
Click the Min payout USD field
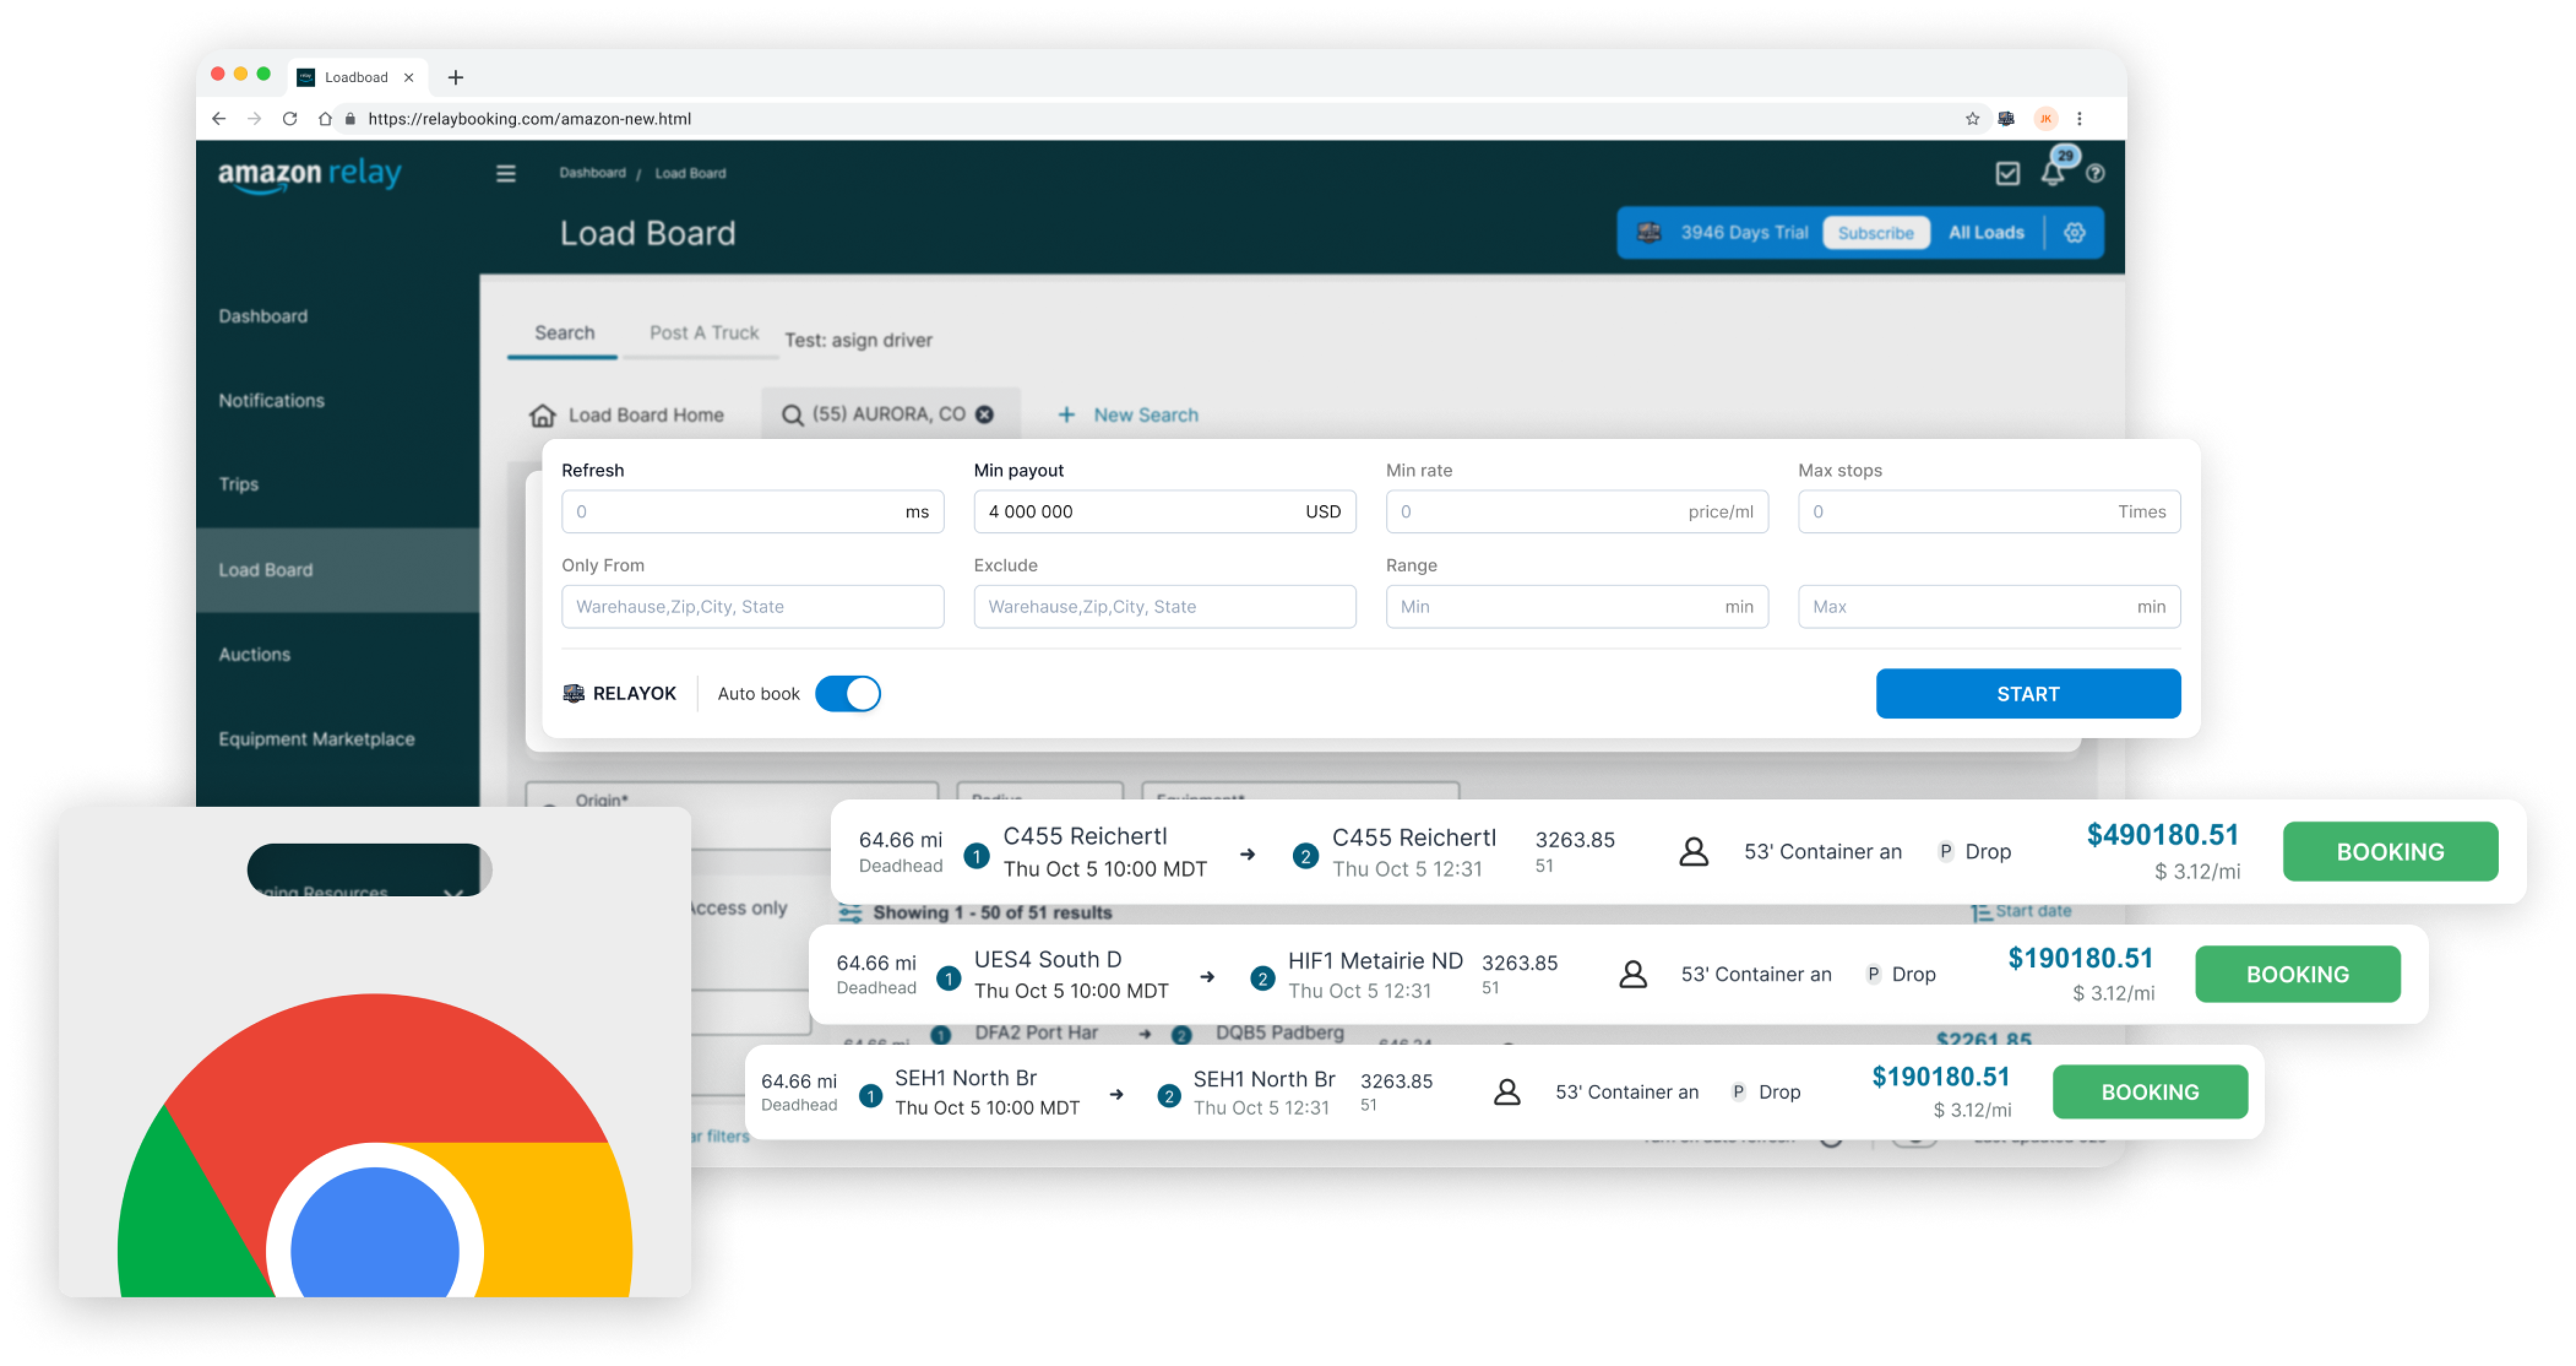coord(1164,511)
